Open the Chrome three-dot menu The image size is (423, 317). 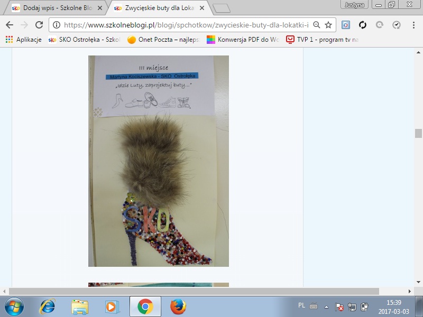coord(413,25)
